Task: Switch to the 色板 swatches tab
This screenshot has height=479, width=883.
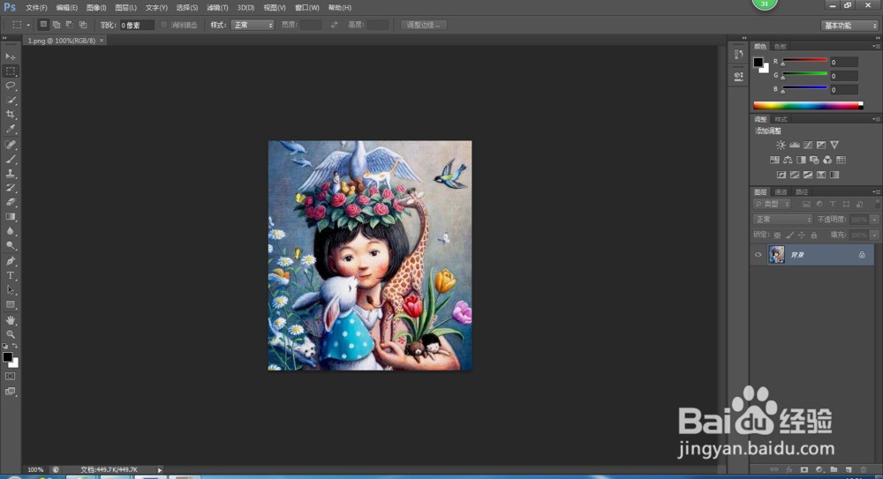Action: (x=781, y=46)
